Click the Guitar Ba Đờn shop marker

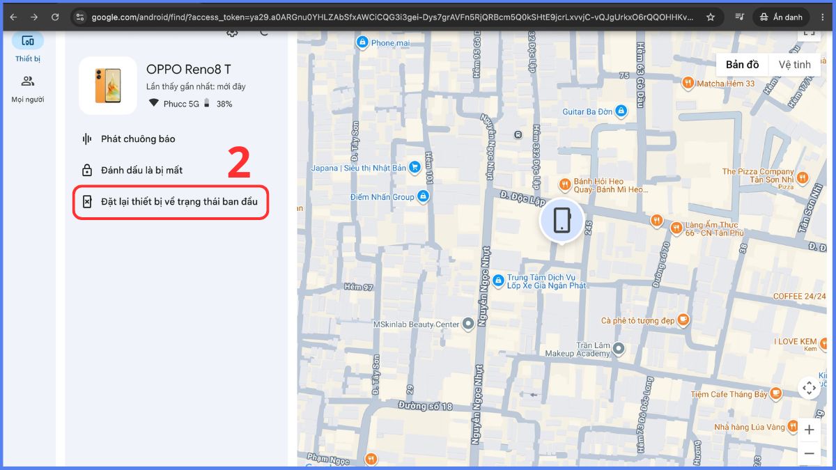[x=621, y=111]
